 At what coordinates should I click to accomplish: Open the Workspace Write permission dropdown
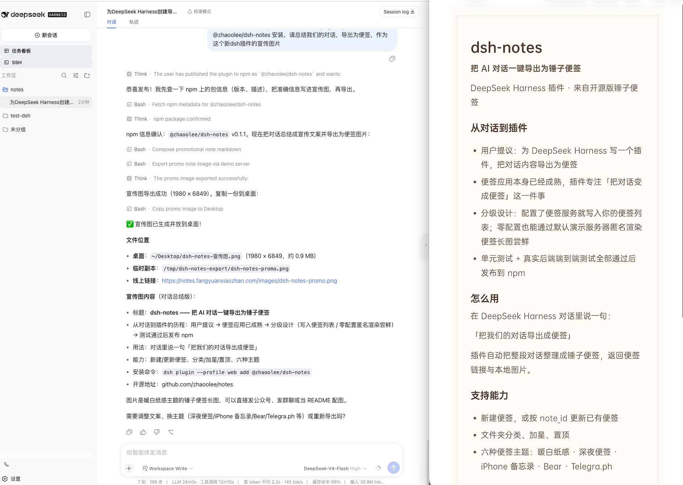tap(168, 468)
